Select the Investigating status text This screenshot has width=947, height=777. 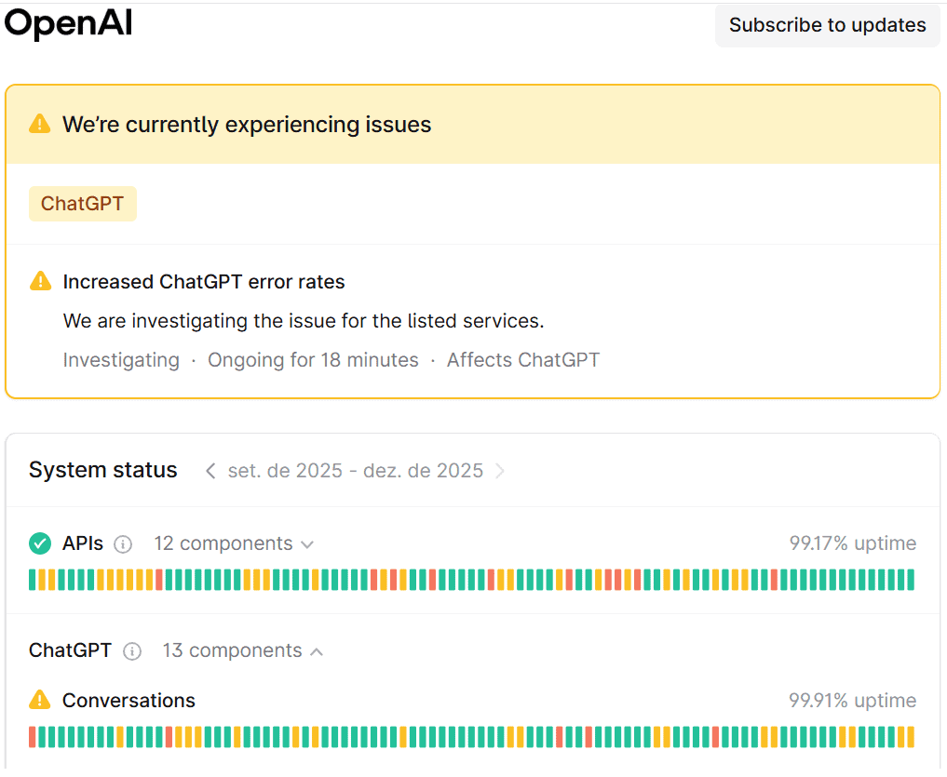point(121,359)
